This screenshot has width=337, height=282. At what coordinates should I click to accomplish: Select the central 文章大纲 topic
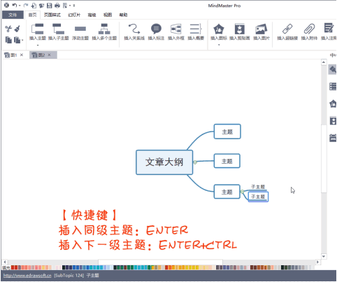tap(164, 162)
